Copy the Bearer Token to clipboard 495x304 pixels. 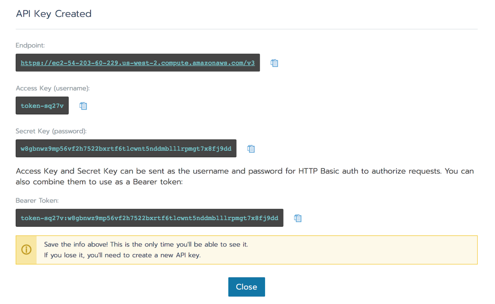point(298,218)
